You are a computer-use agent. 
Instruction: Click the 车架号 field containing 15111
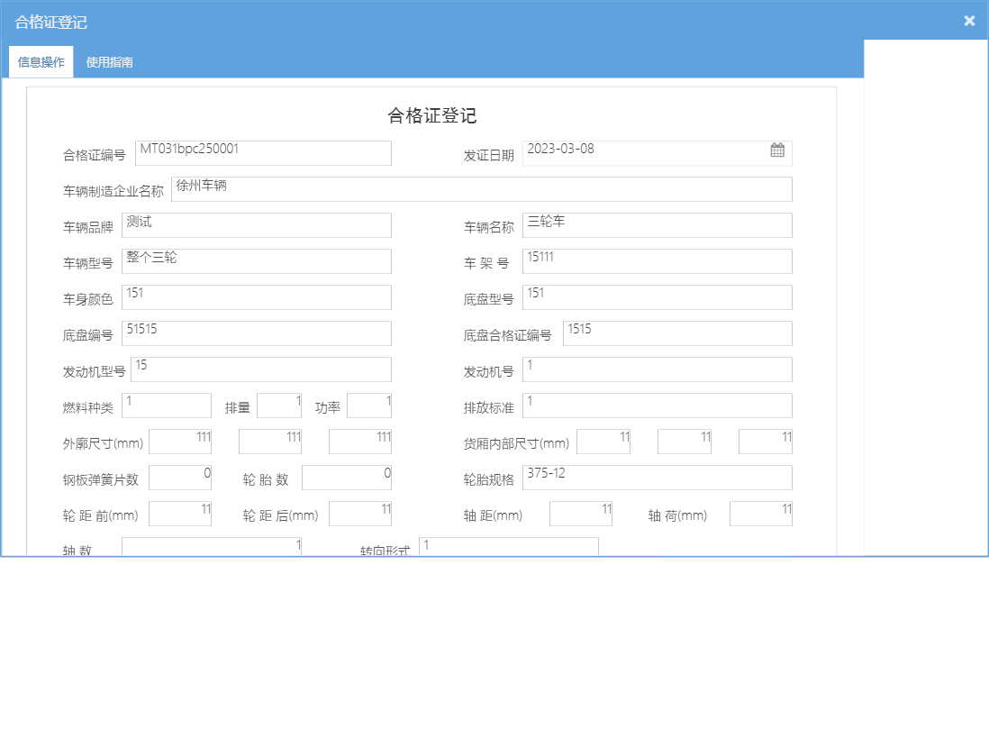[658, 260]
